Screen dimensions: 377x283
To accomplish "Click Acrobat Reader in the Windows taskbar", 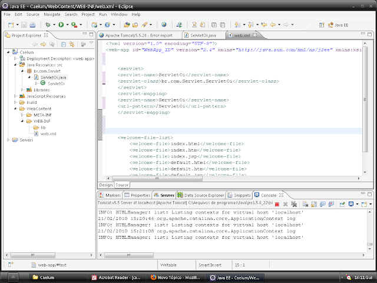I will [x=115, y=277].
